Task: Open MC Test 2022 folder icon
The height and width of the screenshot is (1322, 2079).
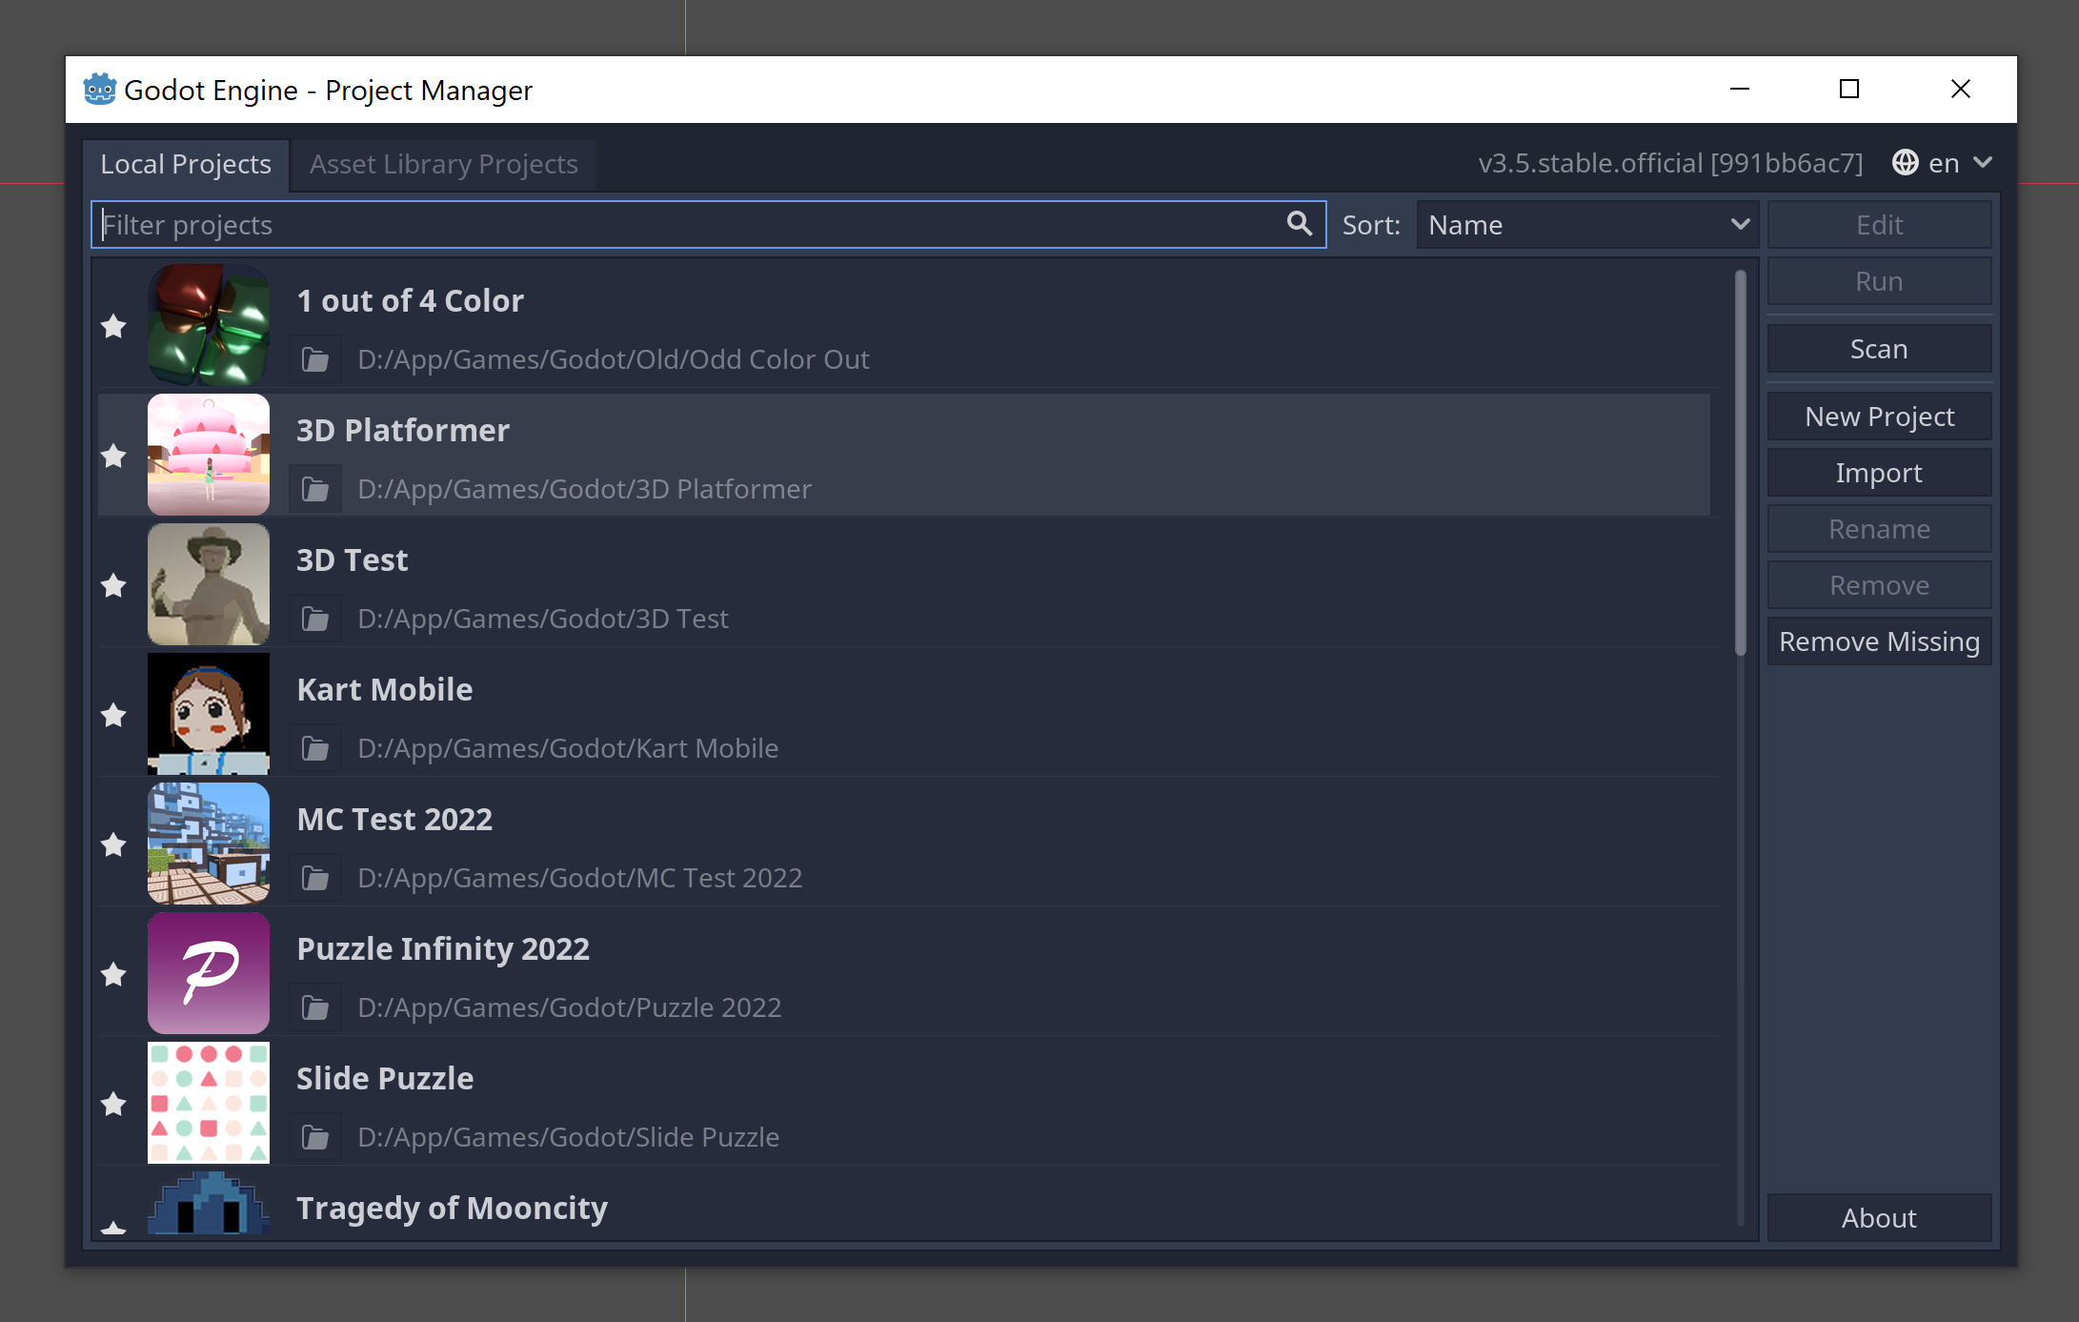Action: pyautogui.click(x=315, y=878)
